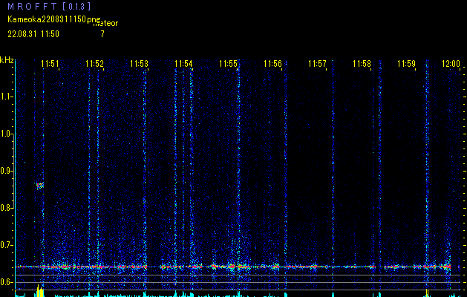Viewport: 467px width, 297px height.
Task: Click the 22.08.31 11:50 date label
Action: [33, 34]
